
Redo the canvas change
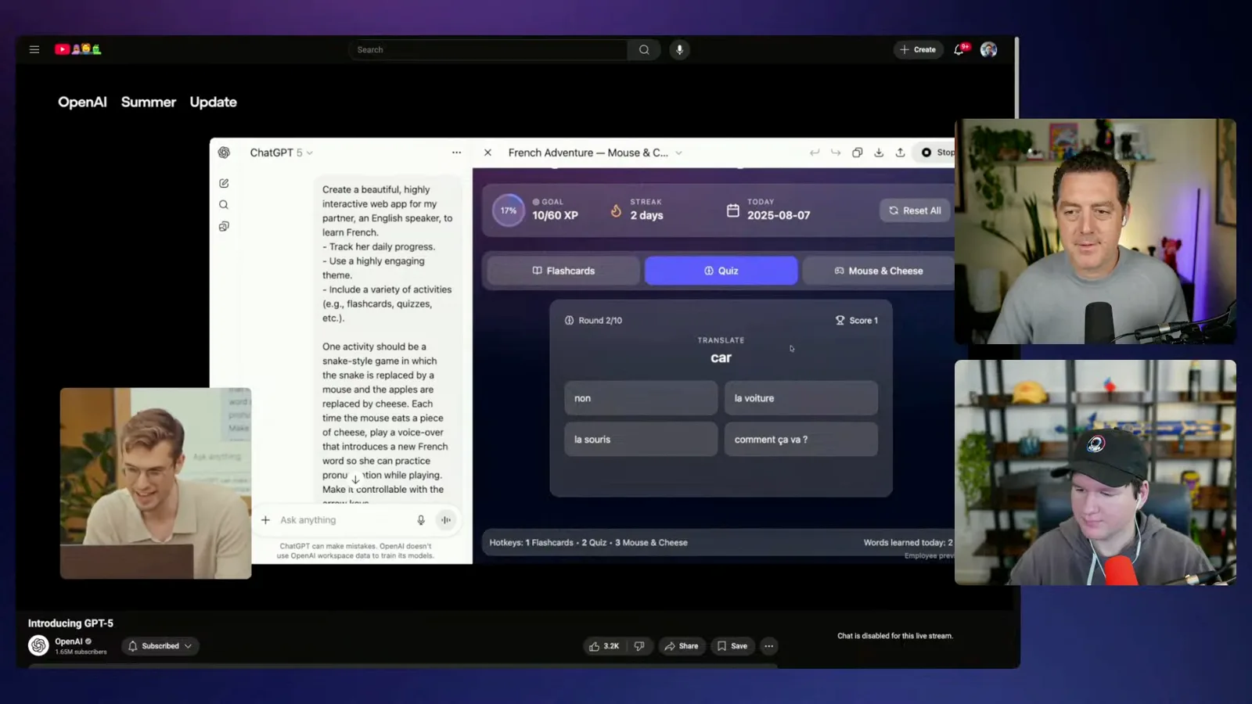click(x=836, y=153)
